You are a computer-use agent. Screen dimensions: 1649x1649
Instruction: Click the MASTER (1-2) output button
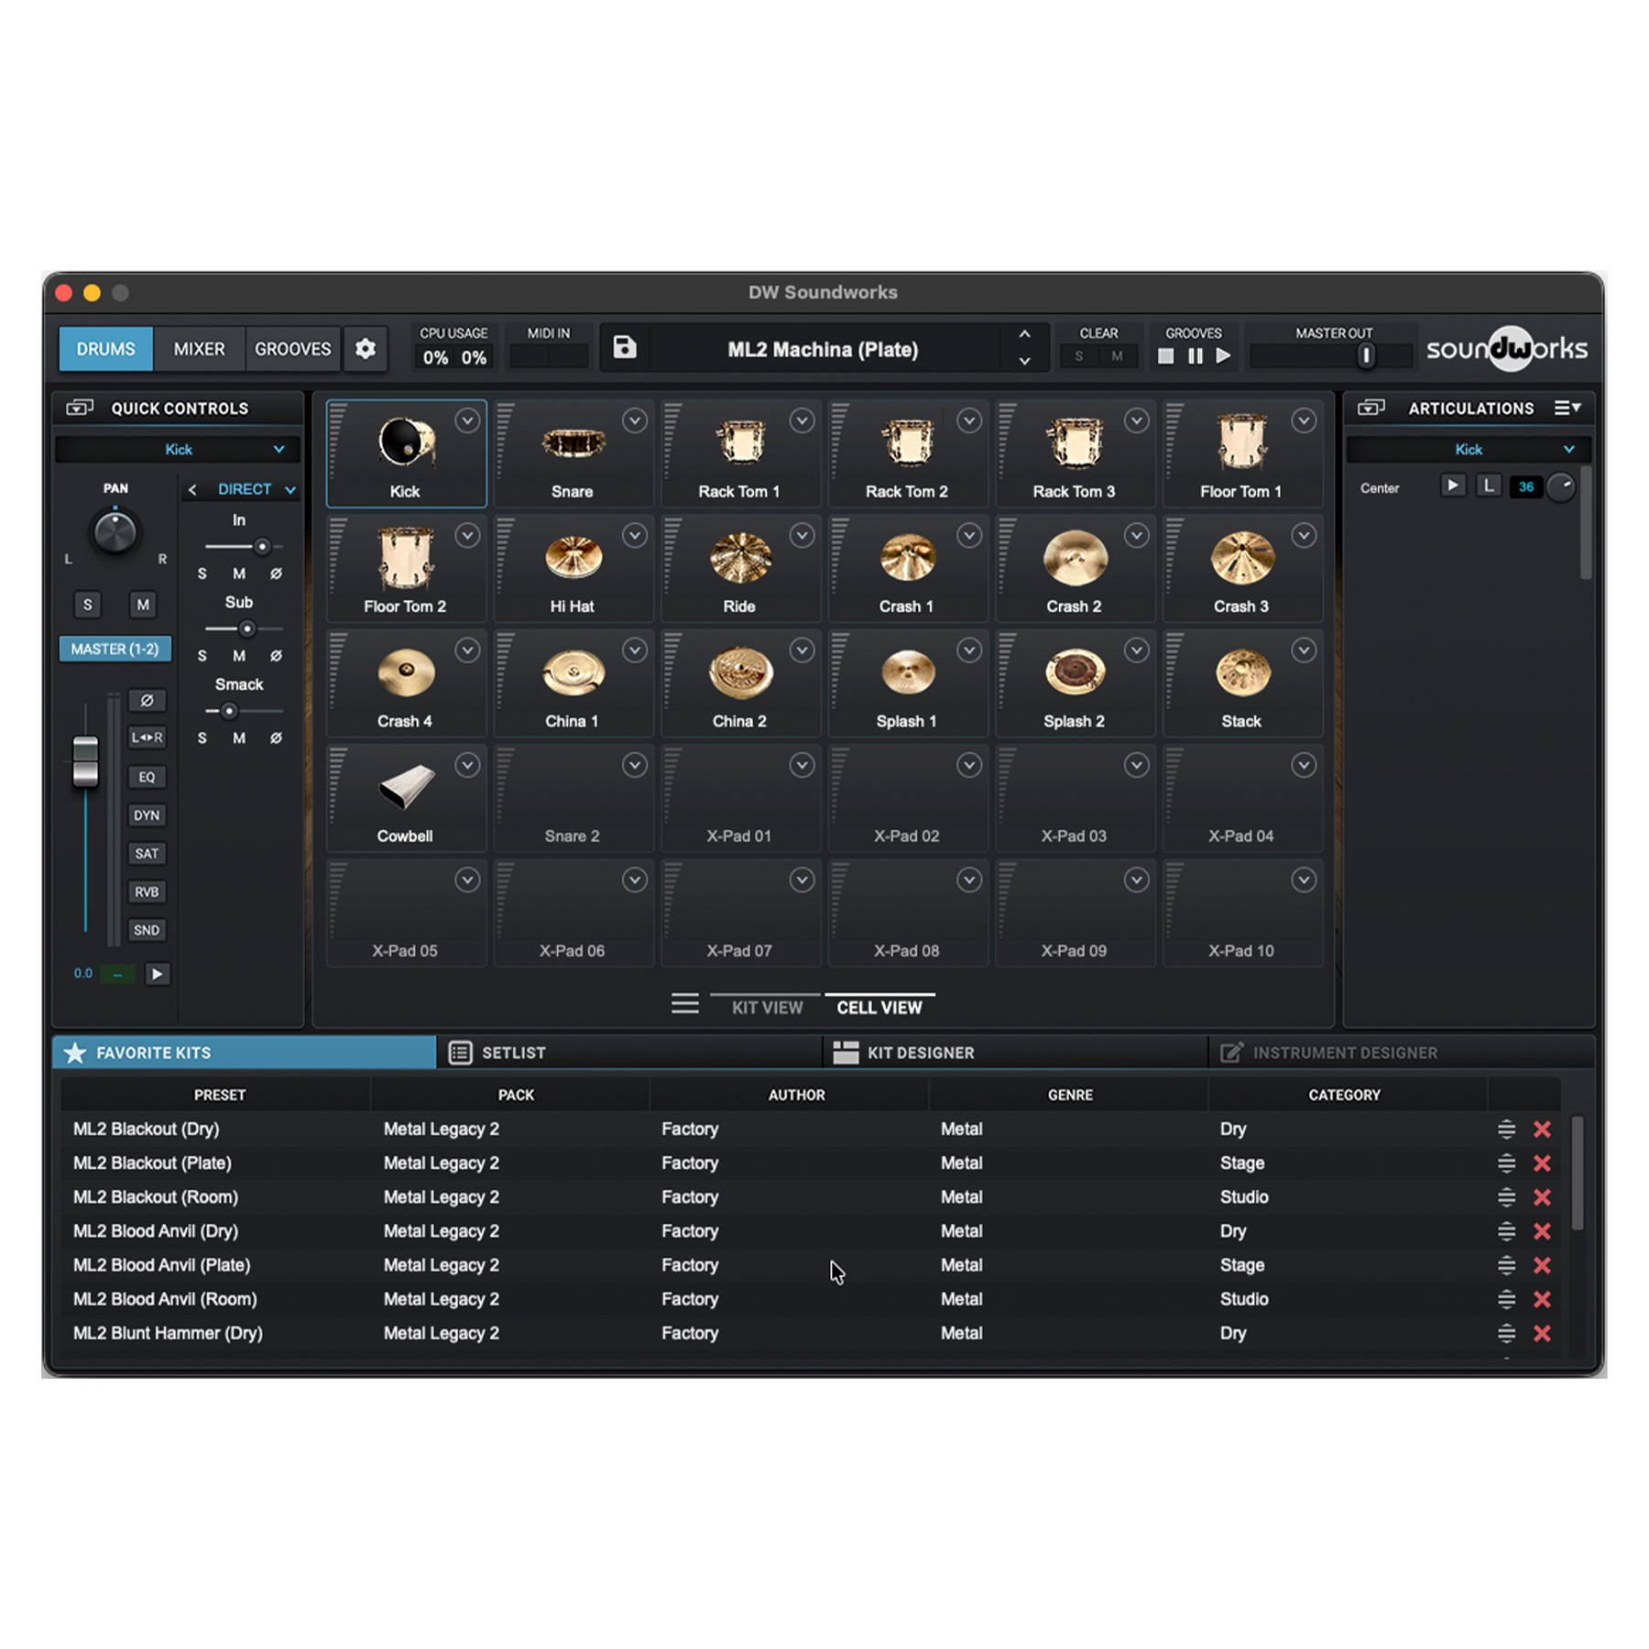[x=115, y=650]
